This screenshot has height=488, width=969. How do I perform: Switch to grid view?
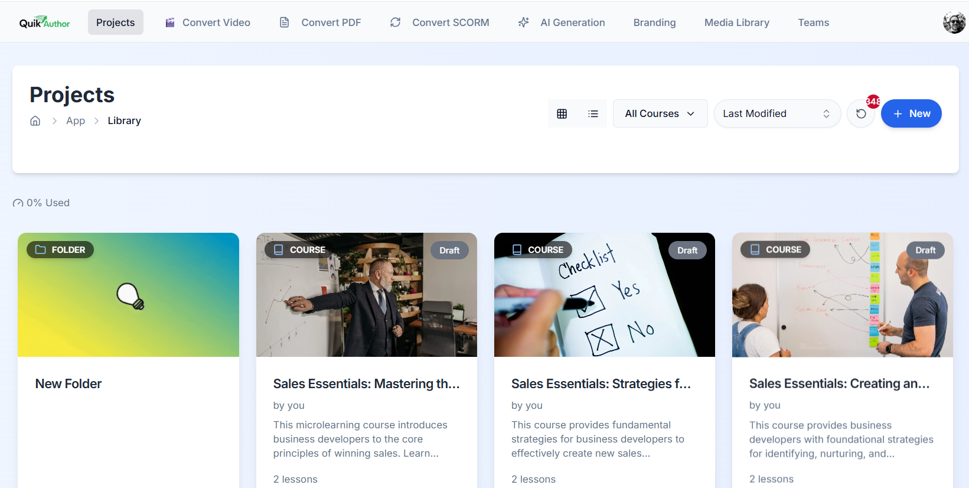point(562,113)
